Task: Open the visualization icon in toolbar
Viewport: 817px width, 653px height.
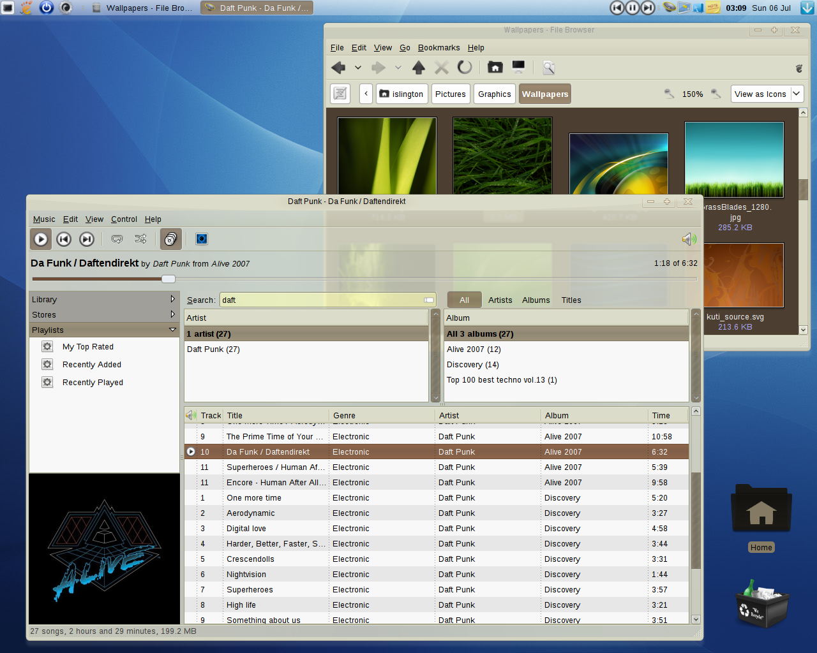Action: (202, 239)
